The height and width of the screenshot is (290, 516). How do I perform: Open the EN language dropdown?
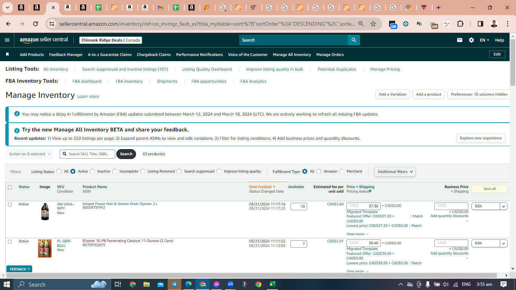[x=484, y=40]
